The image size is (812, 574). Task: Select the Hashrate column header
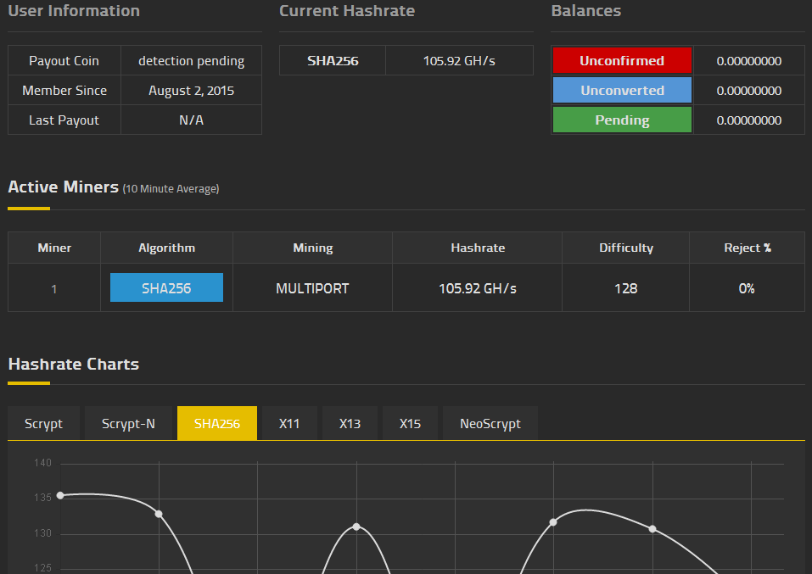point(478,248)
